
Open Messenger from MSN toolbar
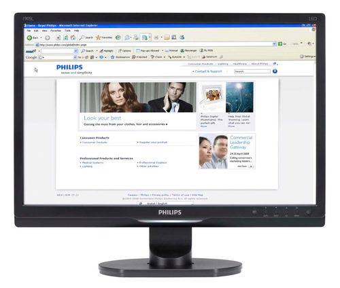[188, 50]
